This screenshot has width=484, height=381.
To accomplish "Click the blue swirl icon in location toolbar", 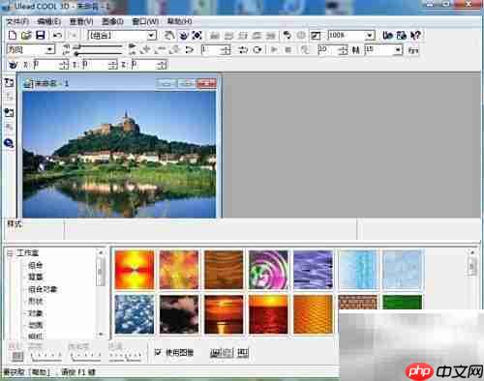I will pyautogui.click(x=13, y=65).
